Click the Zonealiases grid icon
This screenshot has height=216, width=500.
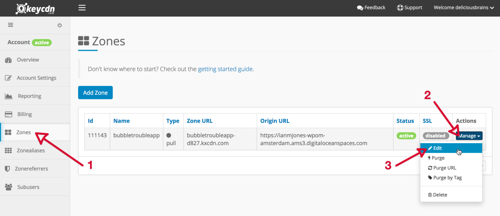click(8, 151)
